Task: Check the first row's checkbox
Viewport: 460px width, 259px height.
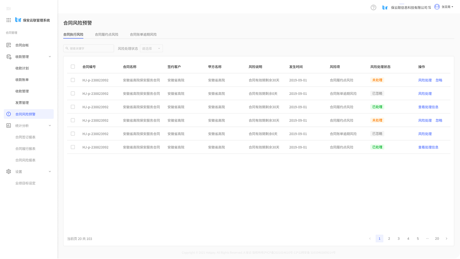Action: (x=73, y=80)
